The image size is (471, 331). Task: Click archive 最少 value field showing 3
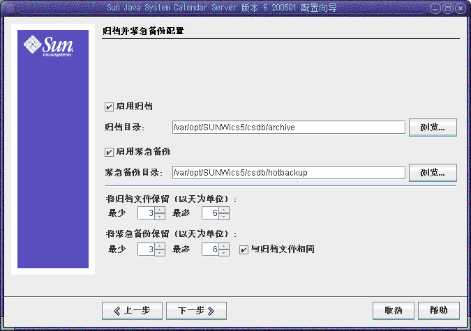point(146,213)
